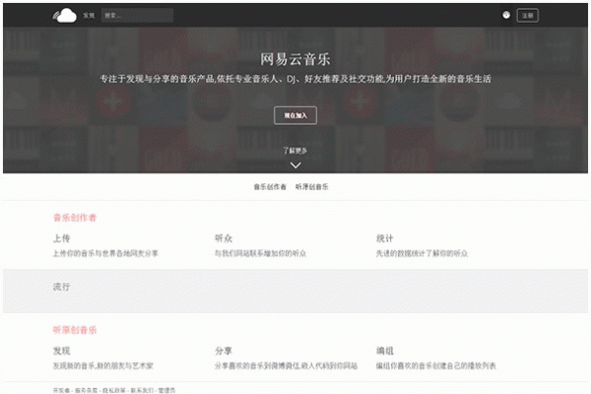Click the 流行 heading in the gray band
This screenshot has width=591, height=394.
pos(61,287)
